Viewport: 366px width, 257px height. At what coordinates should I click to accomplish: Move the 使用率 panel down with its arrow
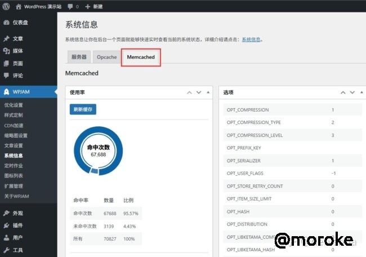point(199,92)
